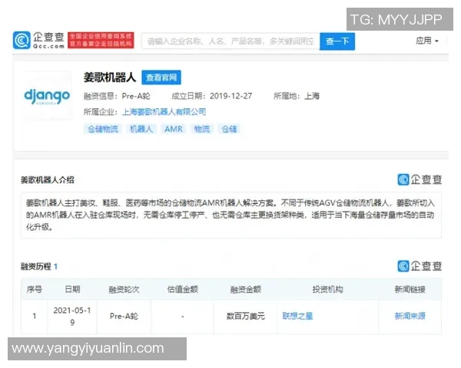Click the red credit system banner
461x368 pixels.
101,40
